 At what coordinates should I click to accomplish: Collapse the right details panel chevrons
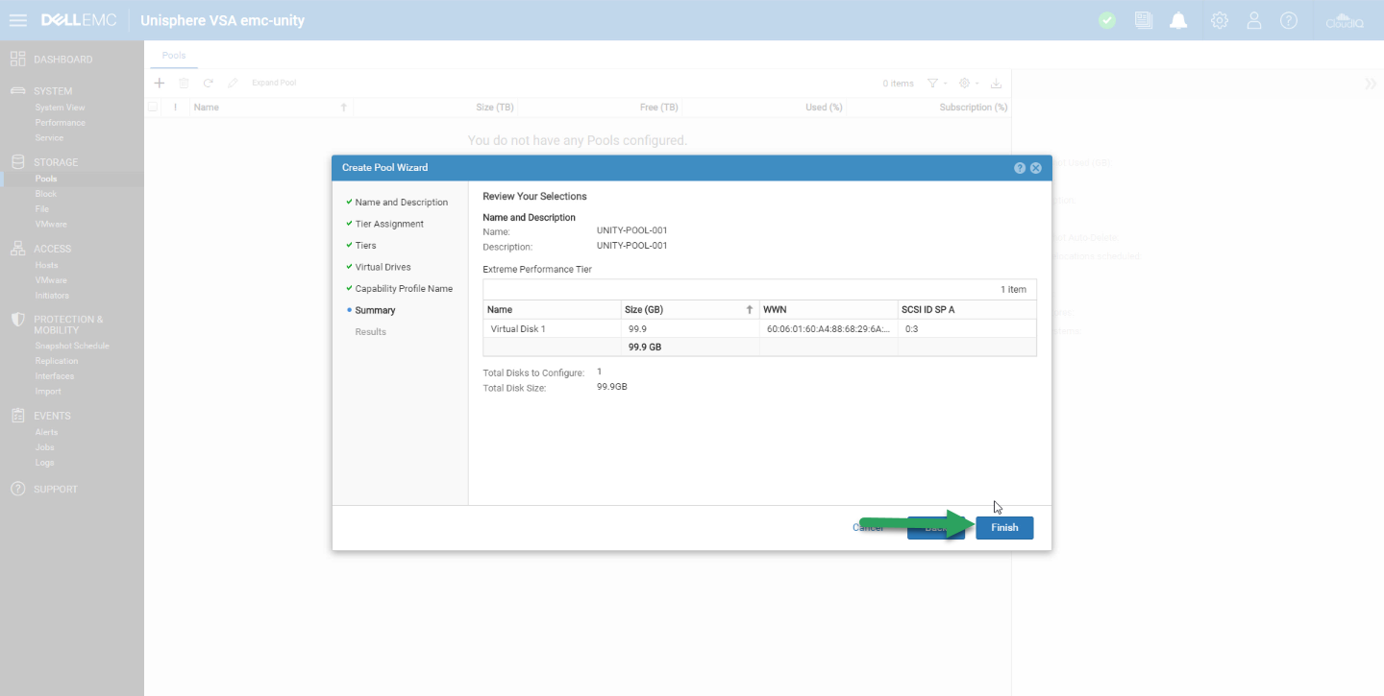point(1371,84)
